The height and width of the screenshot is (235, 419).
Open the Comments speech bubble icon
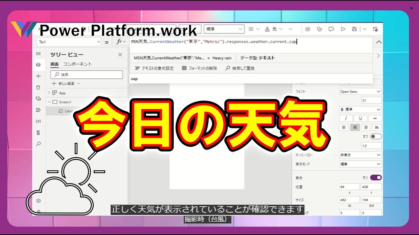coord(331,29)
